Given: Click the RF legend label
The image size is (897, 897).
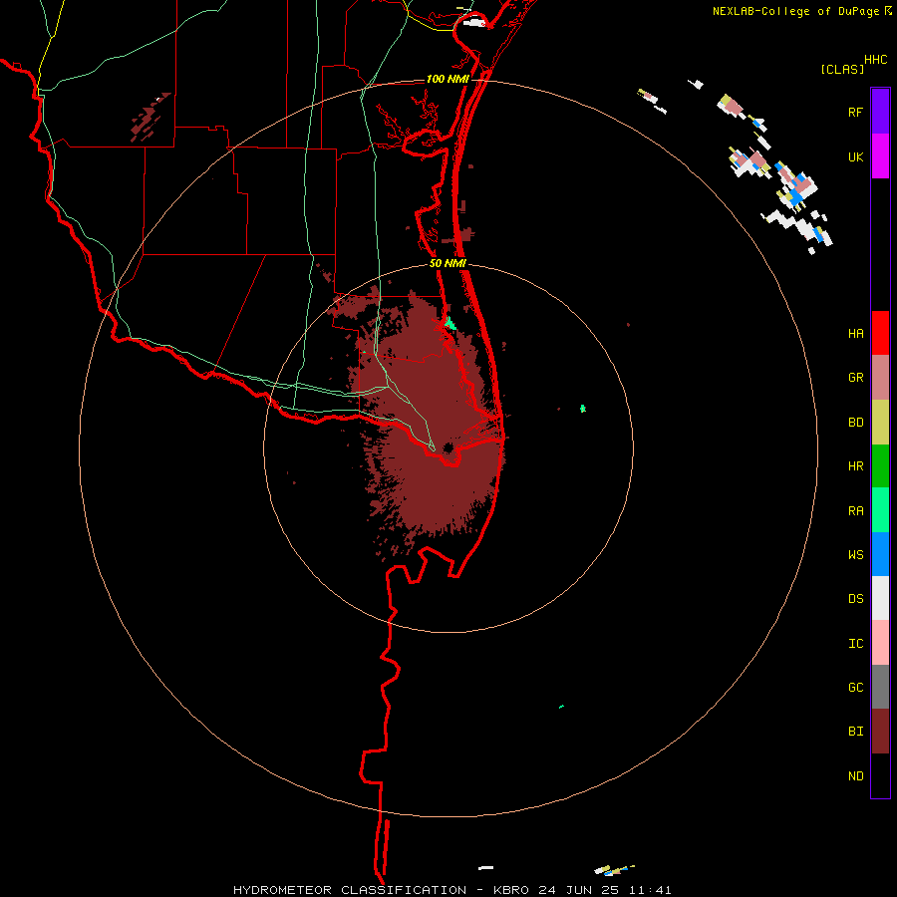Looking at the screenshot, I should coord(855,112).
